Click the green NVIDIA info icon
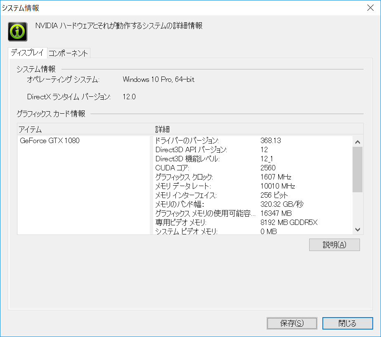 (17, 31)
